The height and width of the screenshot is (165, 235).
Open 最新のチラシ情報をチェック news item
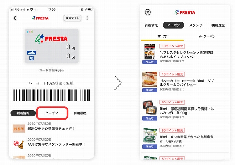[51, 129]
